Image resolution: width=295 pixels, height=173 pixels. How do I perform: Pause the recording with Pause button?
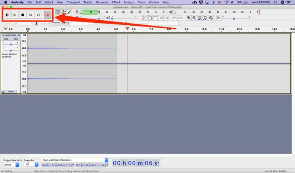7,15
